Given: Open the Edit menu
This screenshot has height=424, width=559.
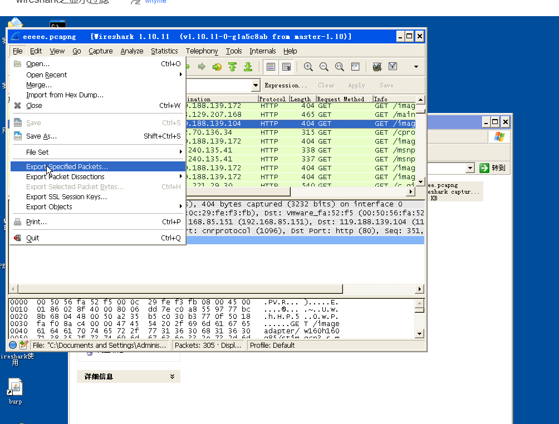Looking at the screenshot, I should tap(36, 51).
